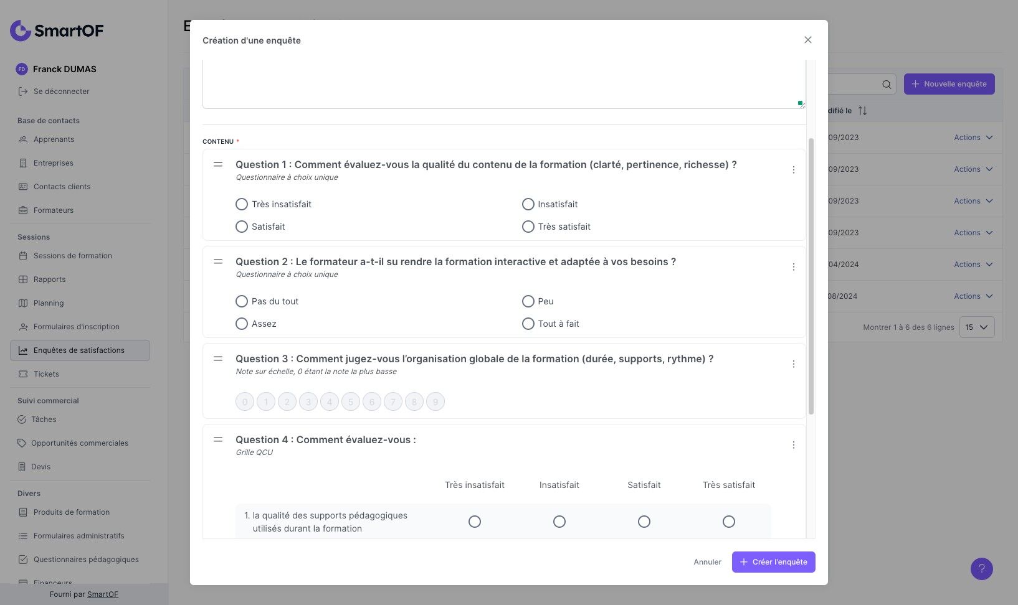This screenshot has height=605, width=1018.
Task: Select "Pas du tout" radio button
Action: click(242, 301)
